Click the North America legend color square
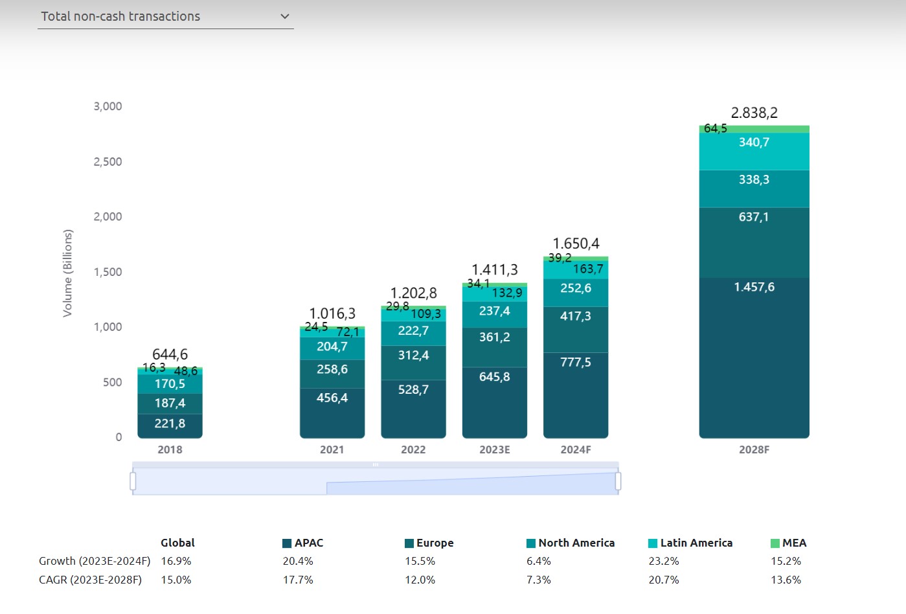The image size is (906, 614). pos(531,543)
